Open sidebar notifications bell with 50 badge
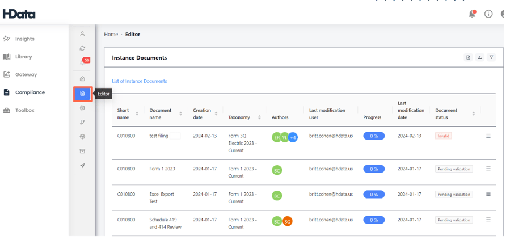This screenshot has width=506, height=244. [83, 62]
